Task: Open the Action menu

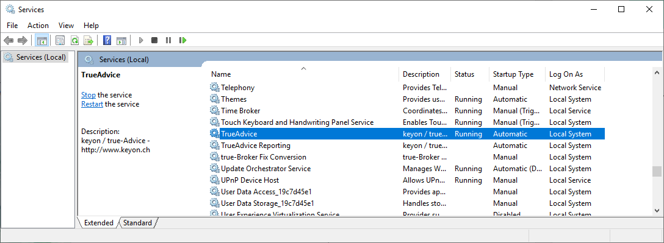Action: pos(38,26)
